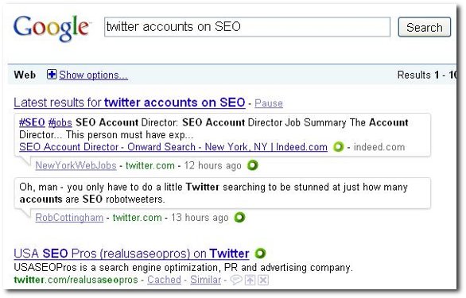The height and width of the screenshot is (298, 466).
Task: Select the Web results tab
Action: tap(25, 75)
